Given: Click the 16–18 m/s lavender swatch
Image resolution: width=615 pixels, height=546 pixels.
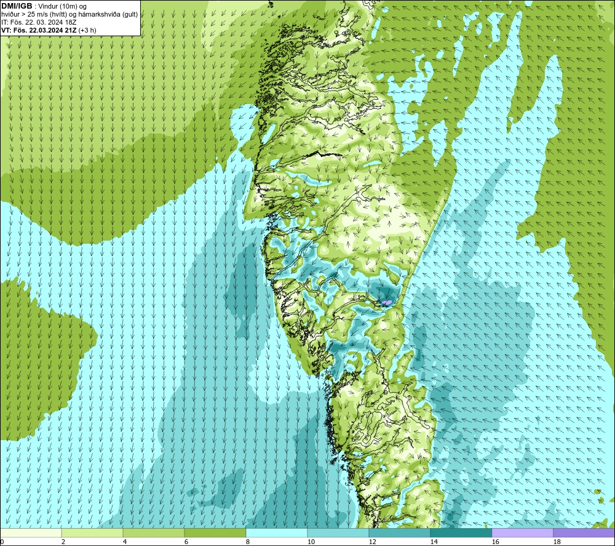Looking at the screenshot, I should coord(522,533).
